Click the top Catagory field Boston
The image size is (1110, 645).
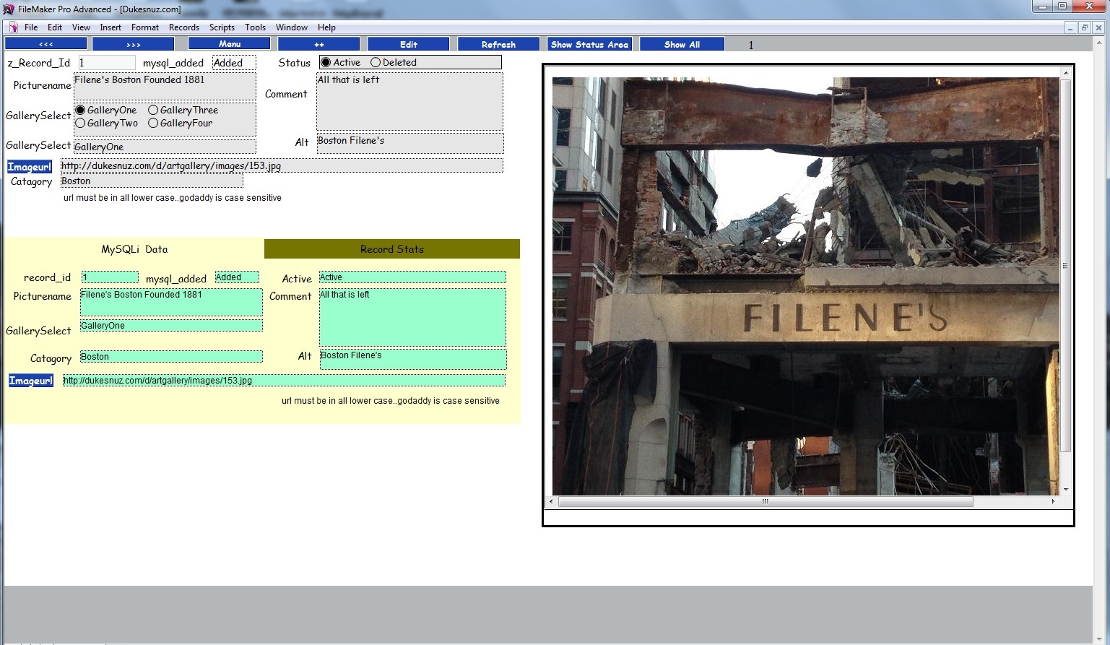pyautogui.click(x=152, y=181)
